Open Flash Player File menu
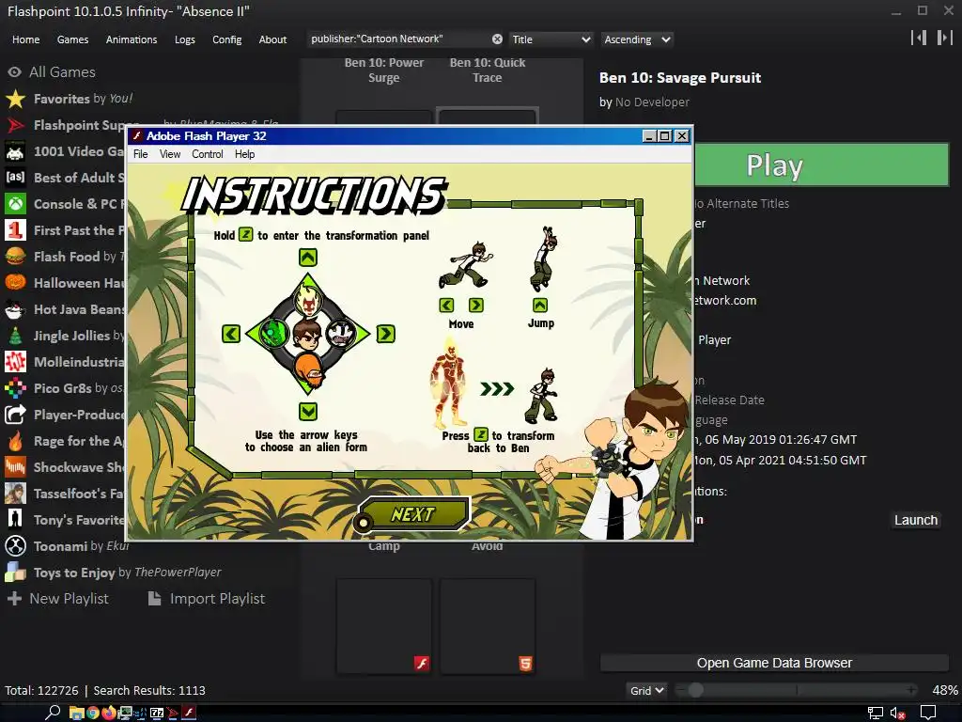This screenshot has height=722, width=962. 141,154
